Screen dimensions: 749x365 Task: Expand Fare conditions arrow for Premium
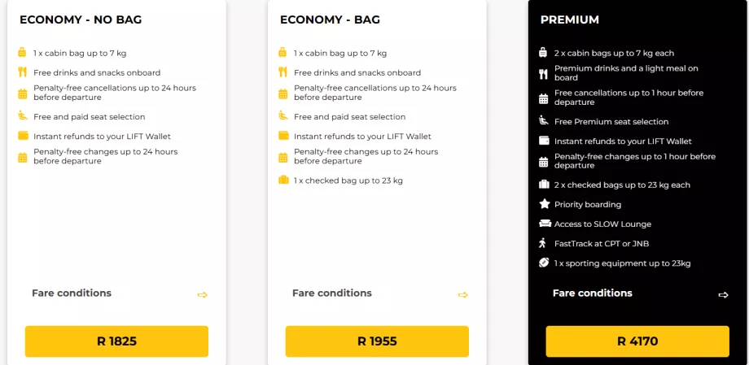point(724,295)
